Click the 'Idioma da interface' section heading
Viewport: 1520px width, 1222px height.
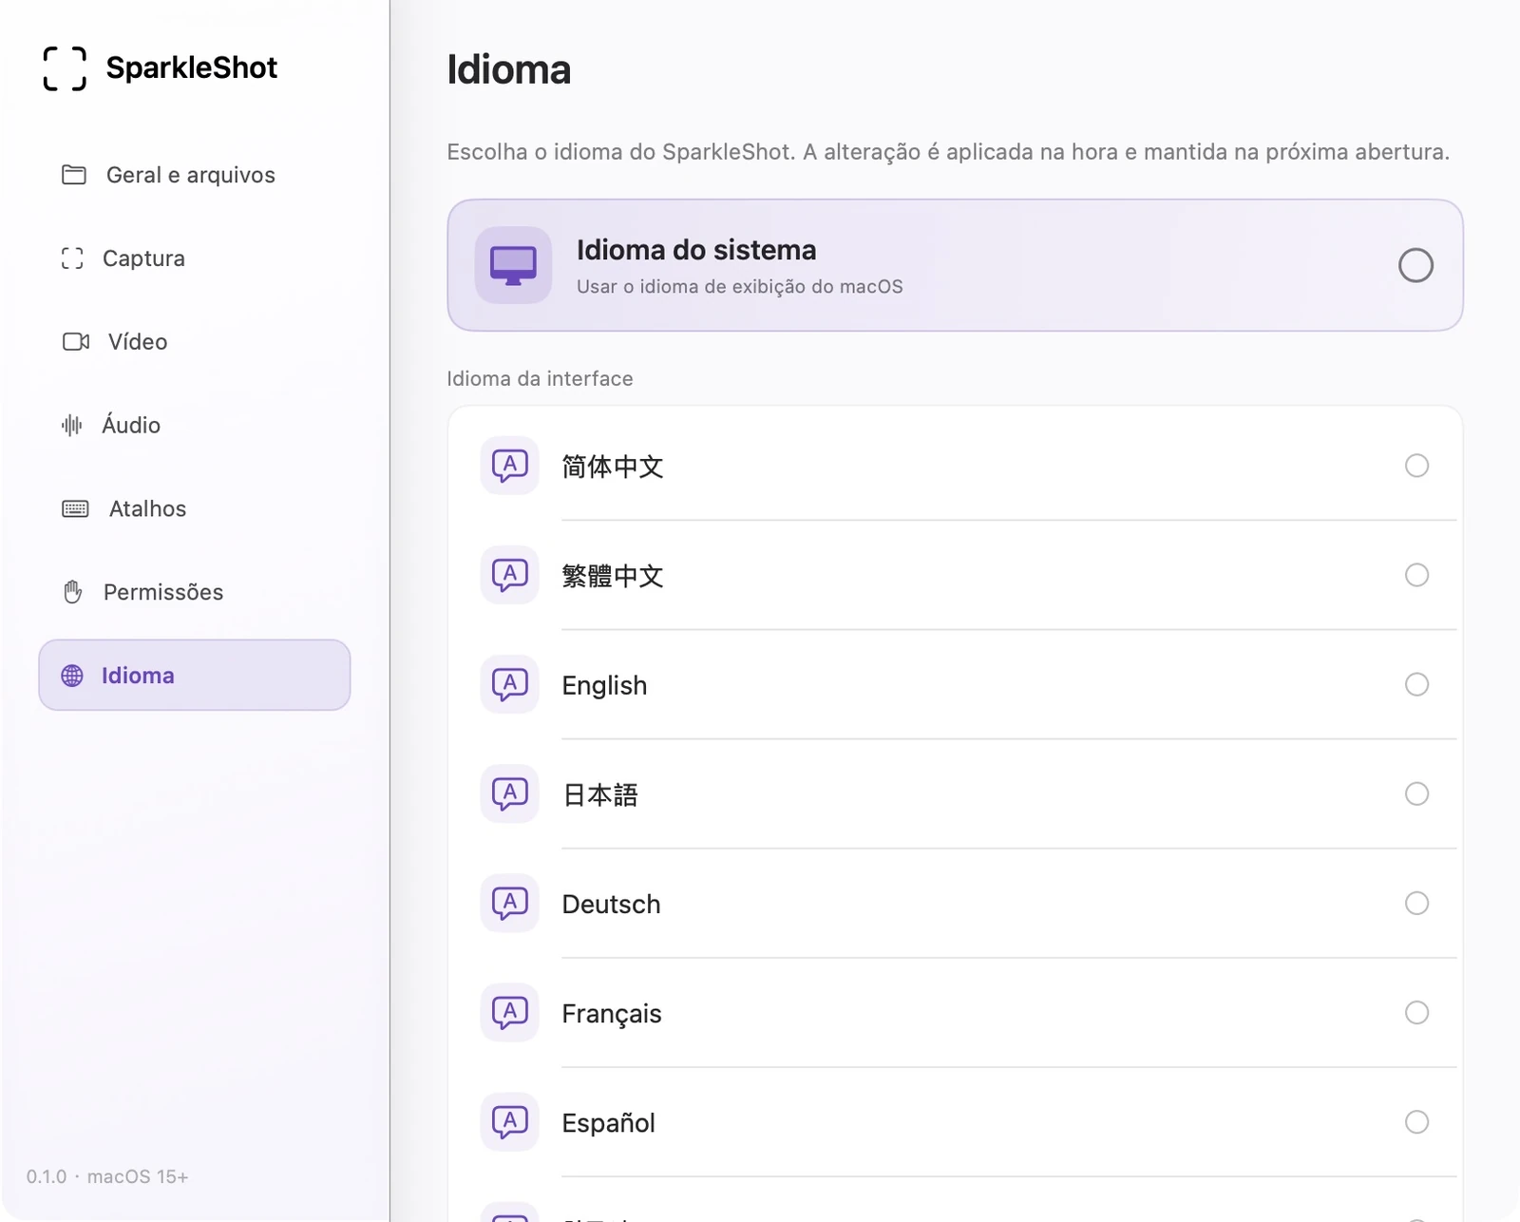(540, 378)
